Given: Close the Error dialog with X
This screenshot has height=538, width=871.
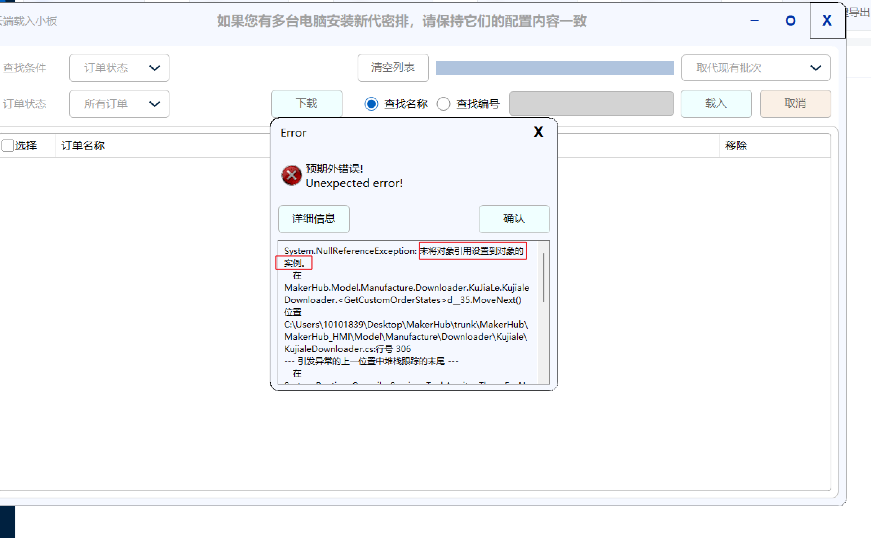Looking at the screenshot, I should (538, 132).
